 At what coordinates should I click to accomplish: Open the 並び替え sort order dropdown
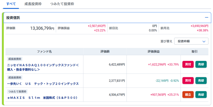(x=191, y=41)
